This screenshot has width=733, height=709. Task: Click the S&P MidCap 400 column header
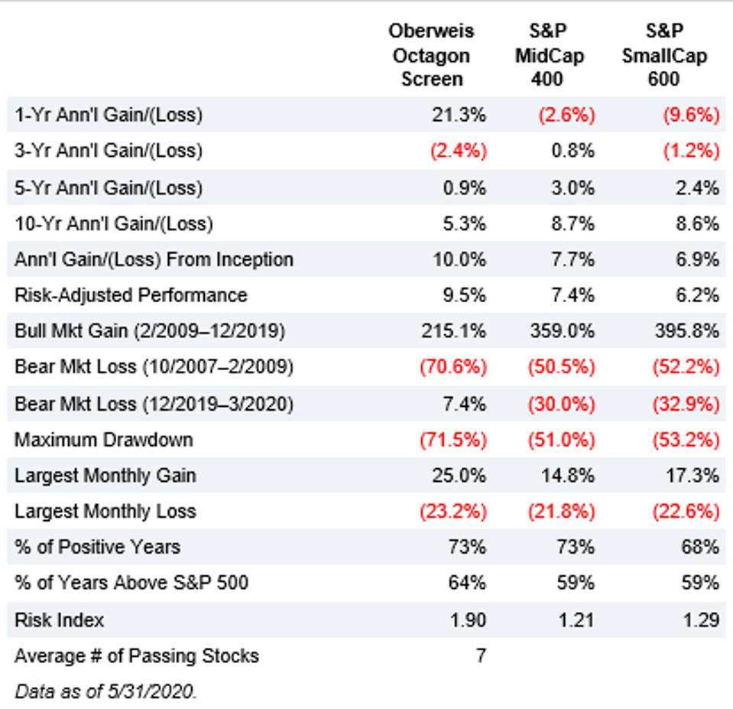click(547, 55)
